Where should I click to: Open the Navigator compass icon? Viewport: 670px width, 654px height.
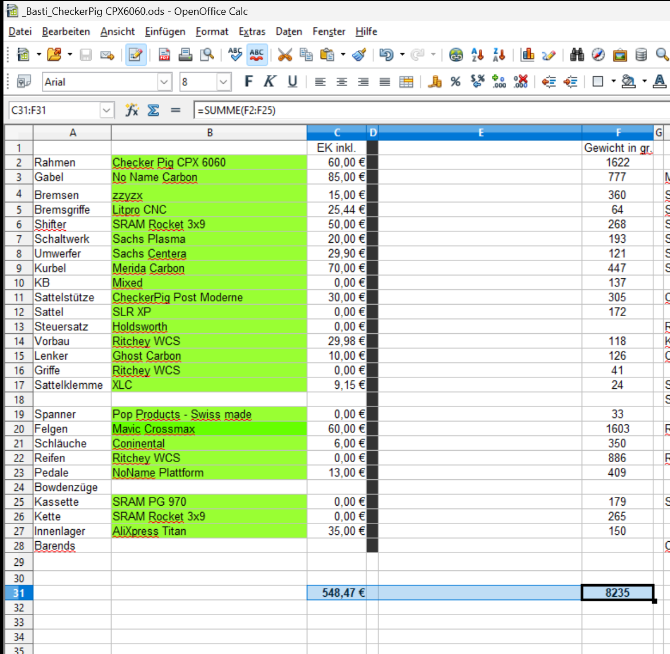pyautogui.click(x=598, y=55)
